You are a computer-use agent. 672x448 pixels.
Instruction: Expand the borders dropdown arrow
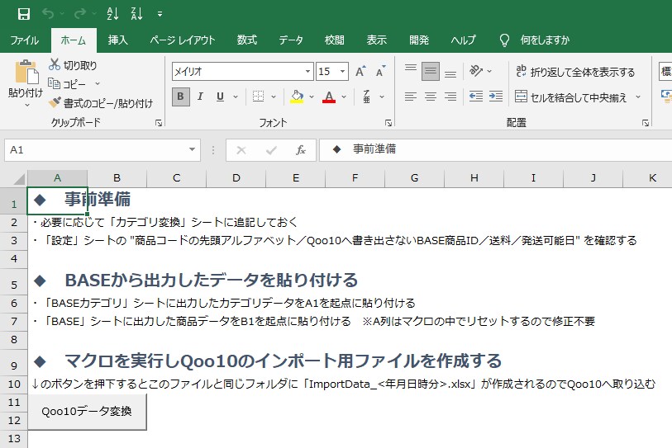click(274, 97)
